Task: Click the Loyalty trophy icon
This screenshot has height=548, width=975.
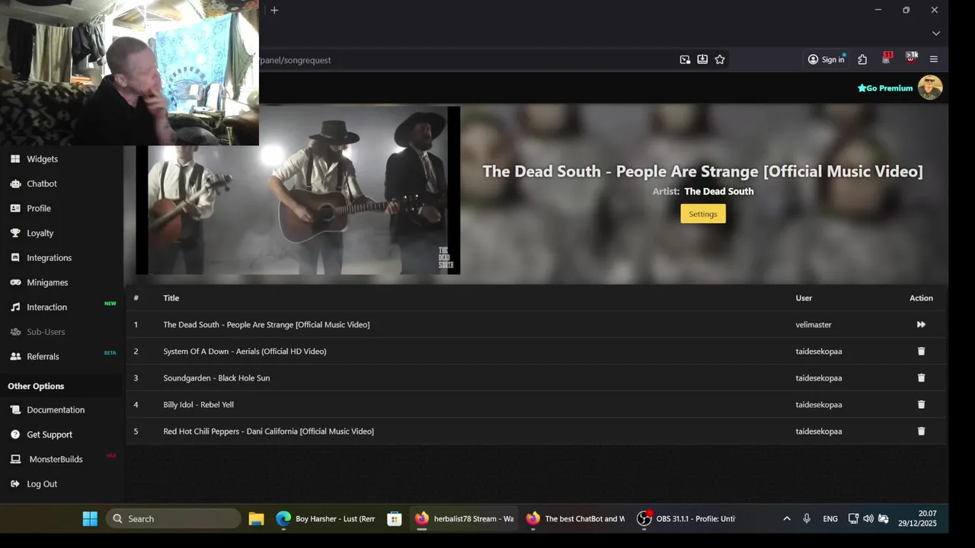Action: (15, 233)
